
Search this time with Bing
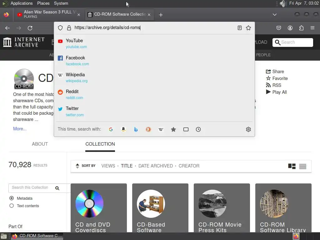tap(136, 129)
